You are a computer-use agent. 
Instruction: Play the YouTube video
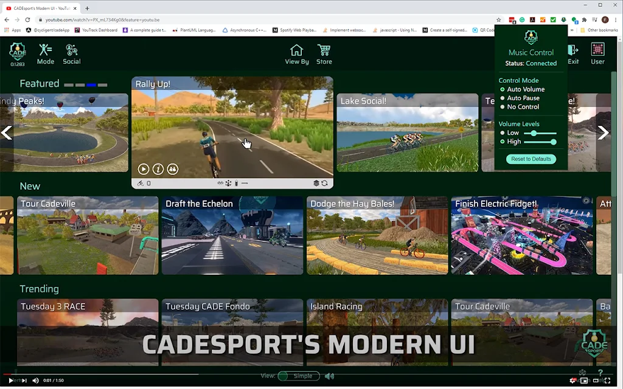pos(11,380)
